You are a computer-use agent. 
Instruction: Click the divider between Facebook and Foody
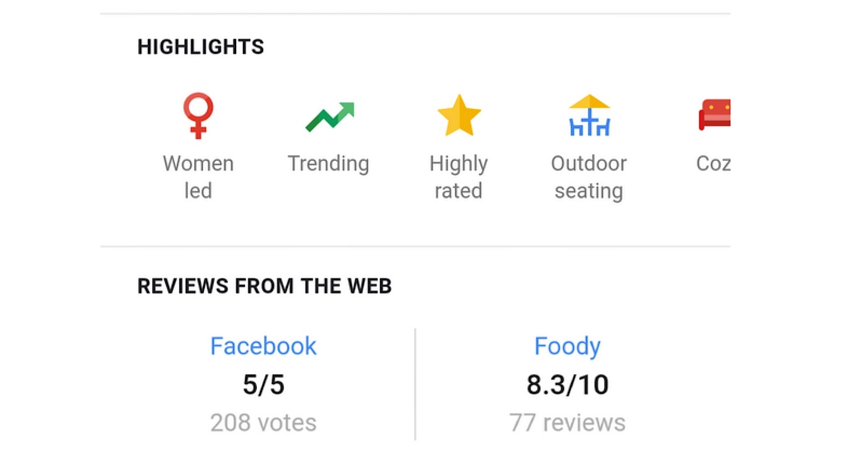(x=415, y=384)
